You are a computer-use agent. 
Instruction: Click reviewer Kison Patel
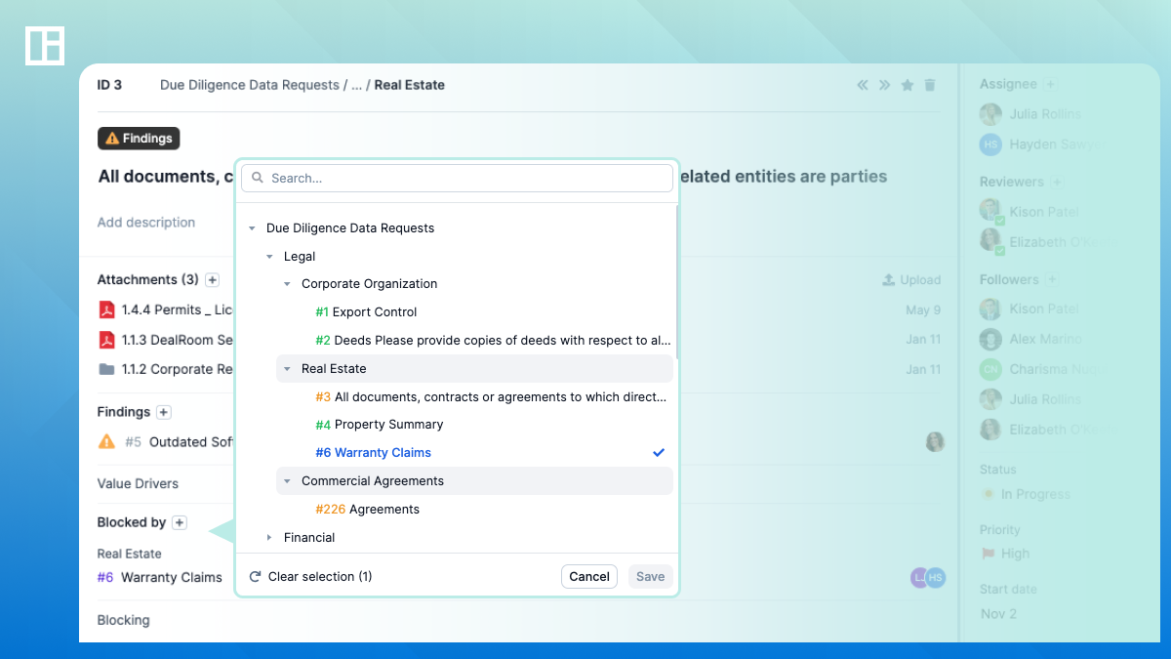click(x=1030, y=212)
